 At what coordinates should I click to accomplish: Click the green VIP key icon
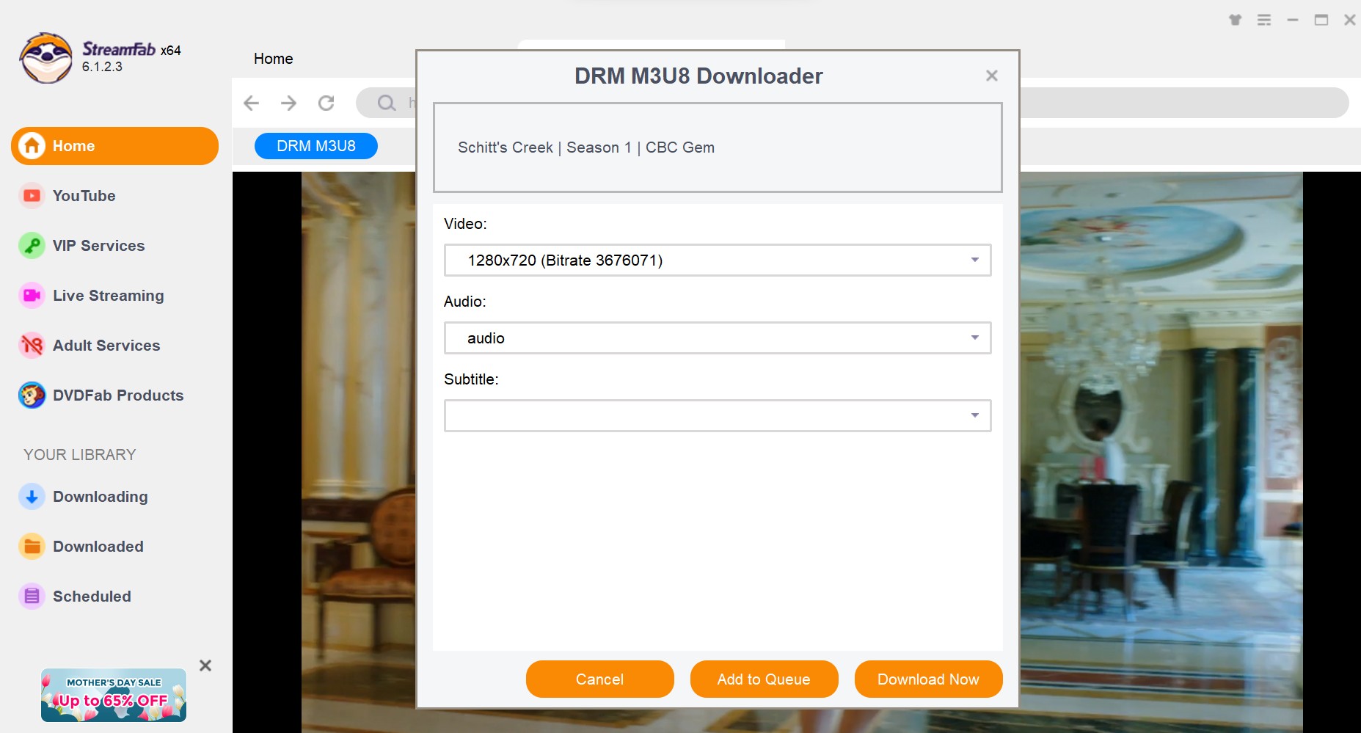pos(32,246)
